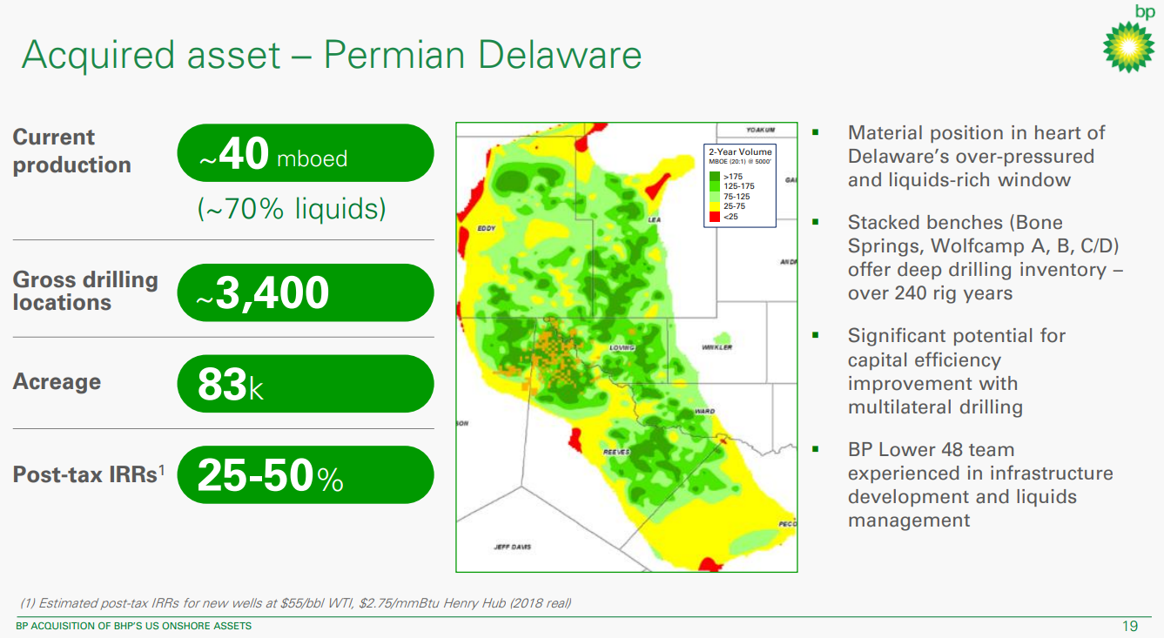Viewport: 1164px width, 638px height.
Task: Click the bp sunburst logo
Action: click(x=1128, y=42)
